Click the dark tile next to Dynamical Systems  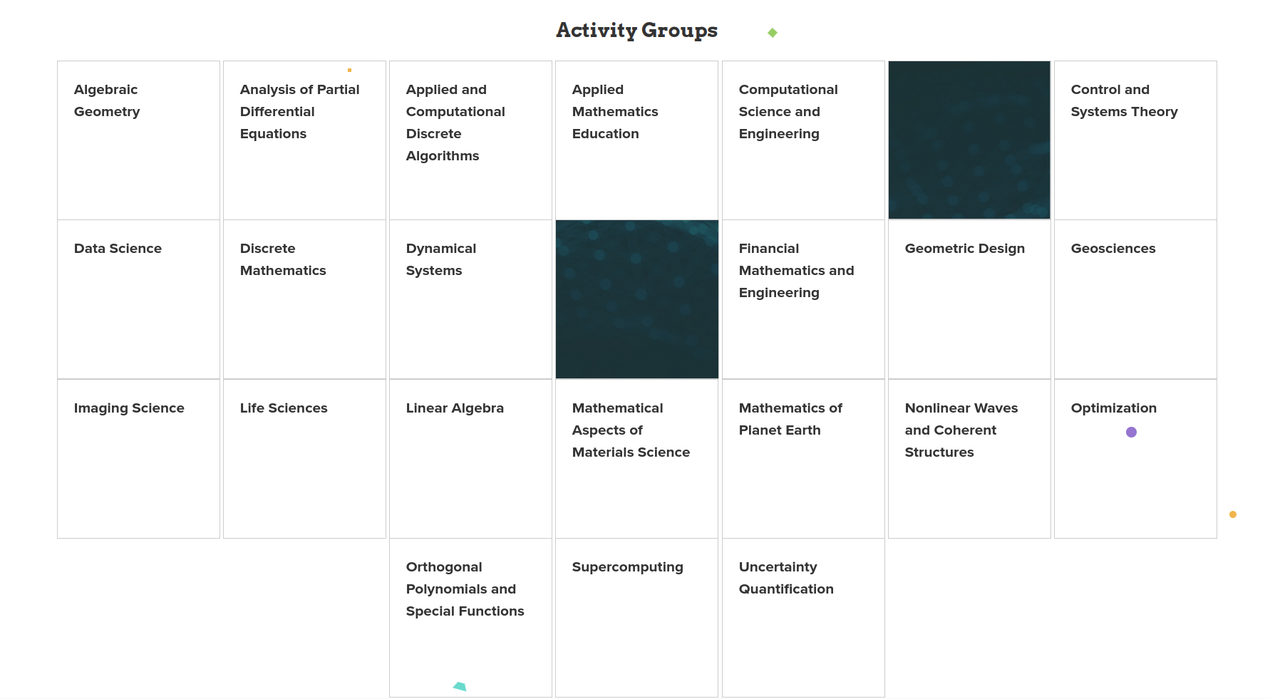636,299
